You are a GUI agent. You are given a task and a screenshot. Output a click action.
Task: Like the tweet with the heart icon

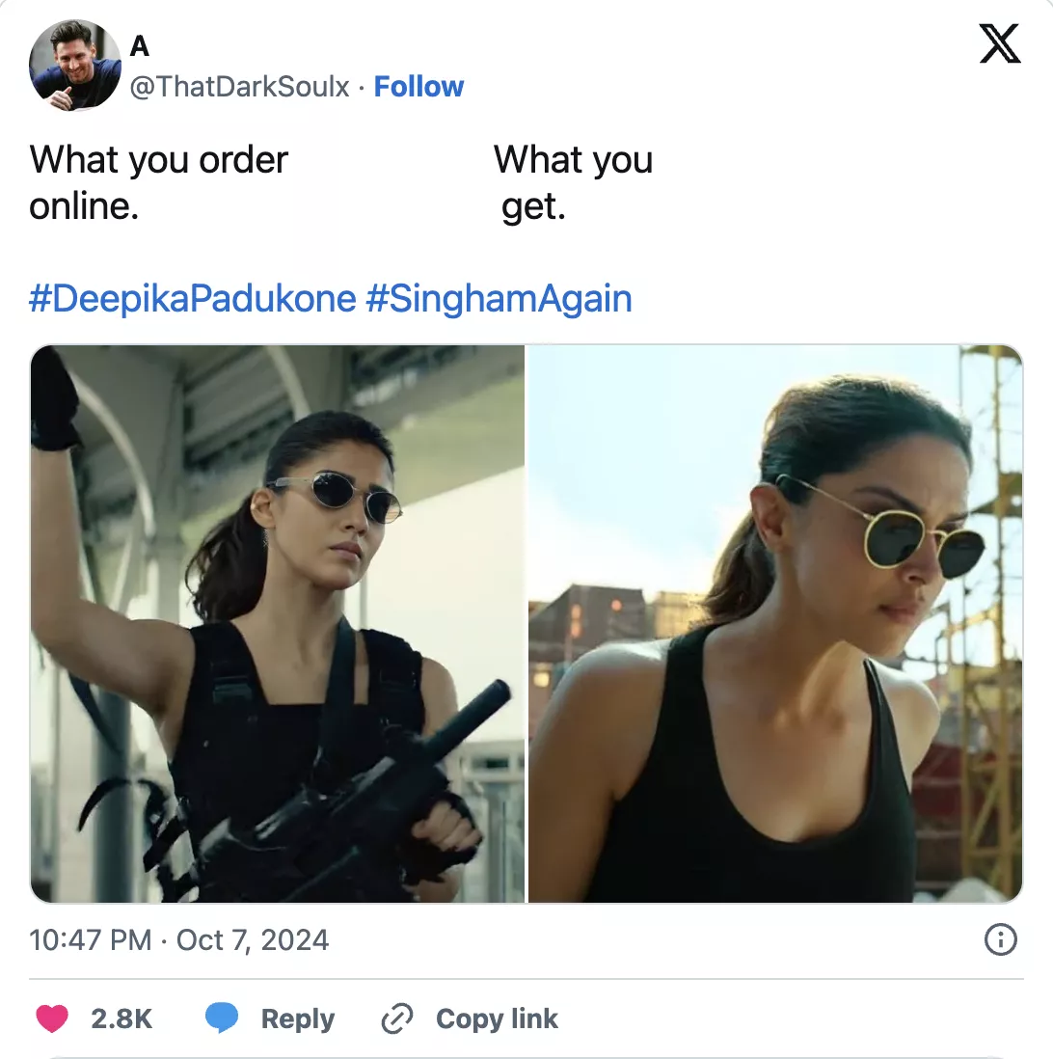[51, 1018]
